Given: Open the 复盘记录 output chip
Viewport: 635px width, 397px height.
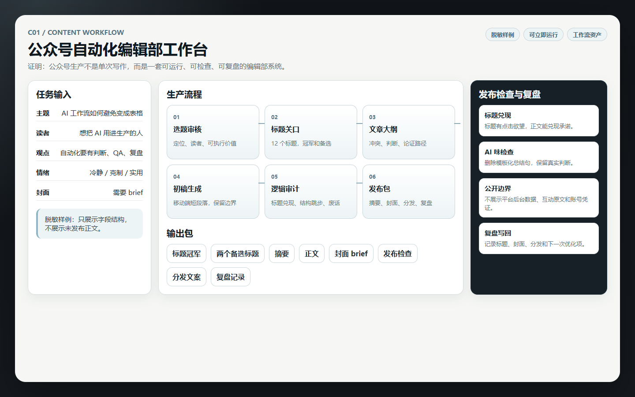Looking at the screenshot, I should coord(231,277).
